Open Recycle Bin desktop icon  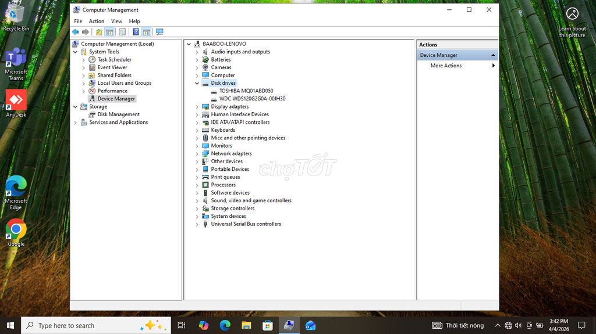(16, 17)
